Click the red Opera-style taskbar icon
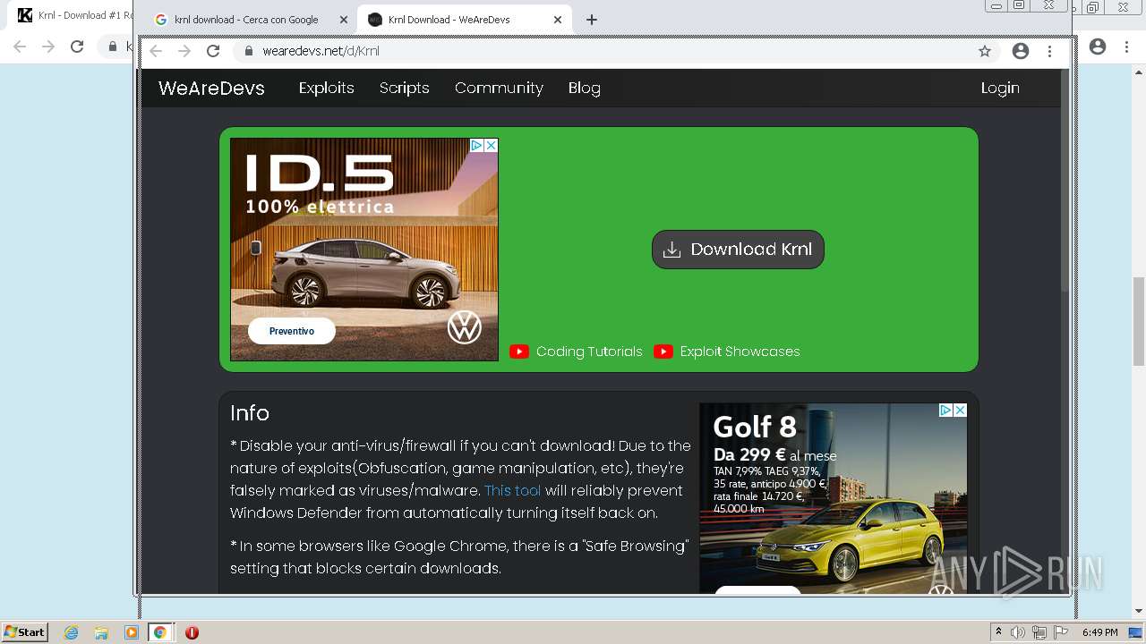 point(192,632)
